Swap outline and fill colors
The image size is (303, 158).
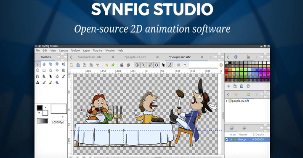[45, 107]
